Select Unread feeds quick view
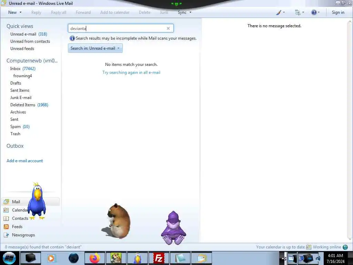 (22, 48)
